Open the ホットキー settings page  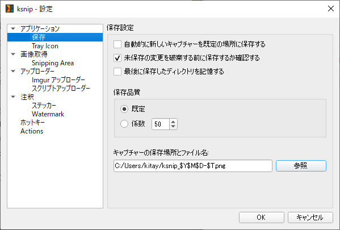[x=32, y=122]
